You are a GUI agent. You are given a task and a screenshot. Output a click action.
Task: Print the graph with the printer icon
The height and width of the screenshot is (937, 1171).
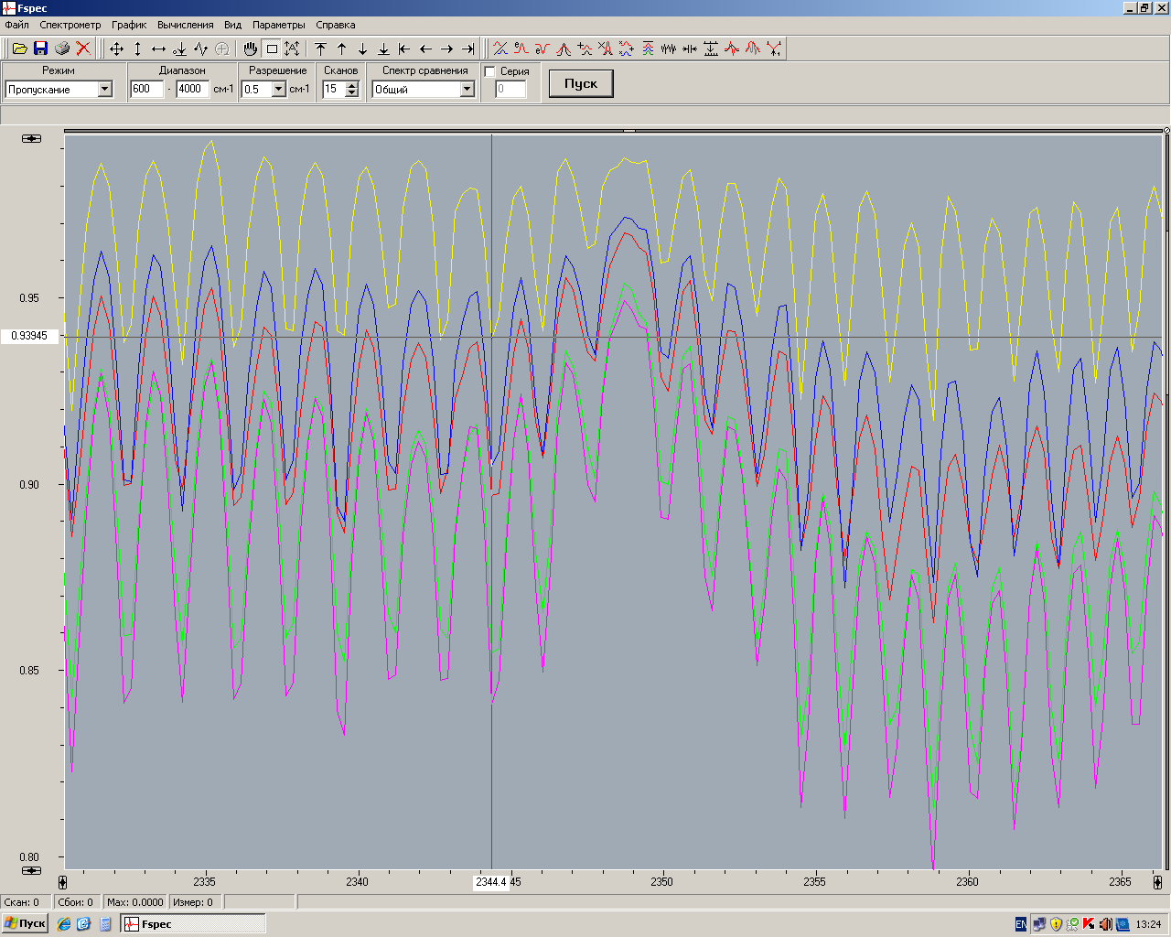[62, 48]
